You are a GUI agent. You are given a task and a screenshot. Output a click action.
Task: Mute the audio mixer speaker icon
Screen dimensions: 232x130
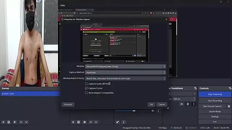point(153,111)
